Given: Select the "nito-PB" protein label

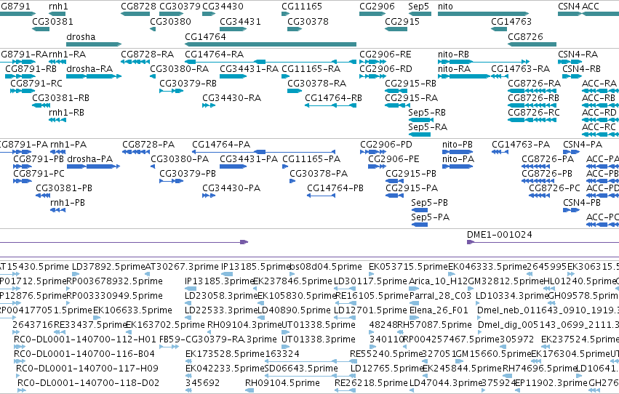Looking at the screenshot, I should tap(457, 145).
